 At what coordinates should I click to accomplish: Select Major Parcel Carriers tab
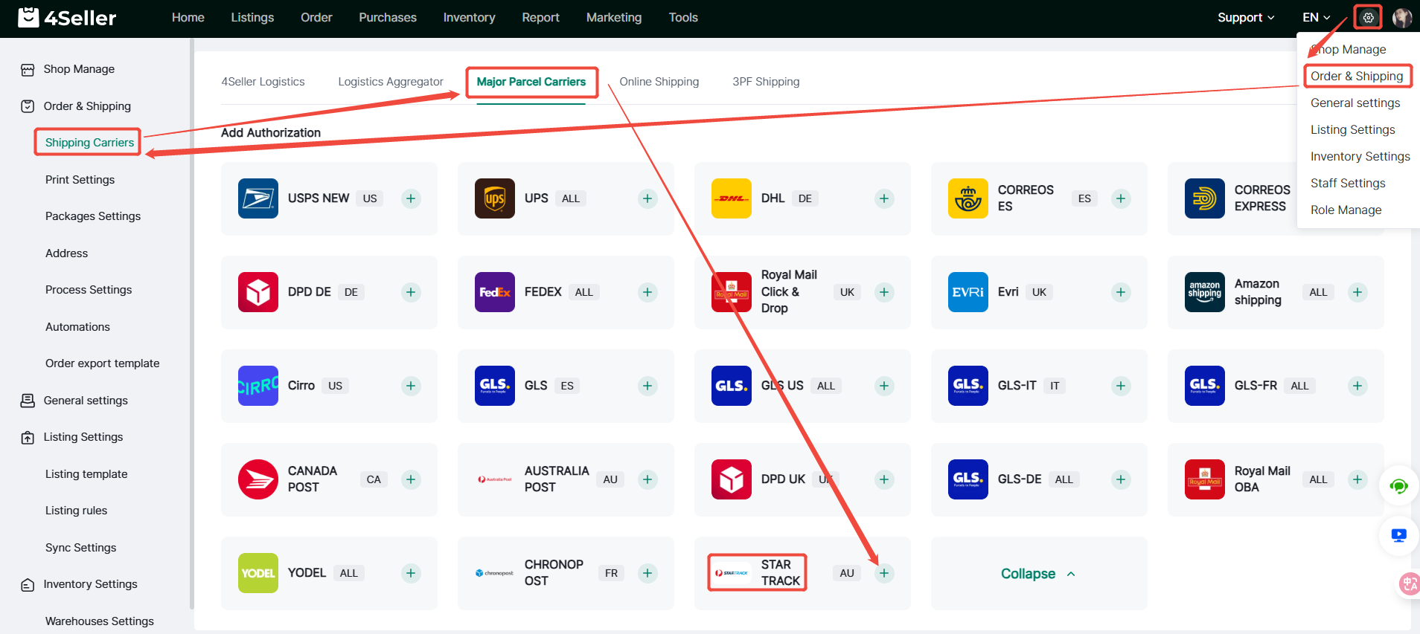point(531,82)
